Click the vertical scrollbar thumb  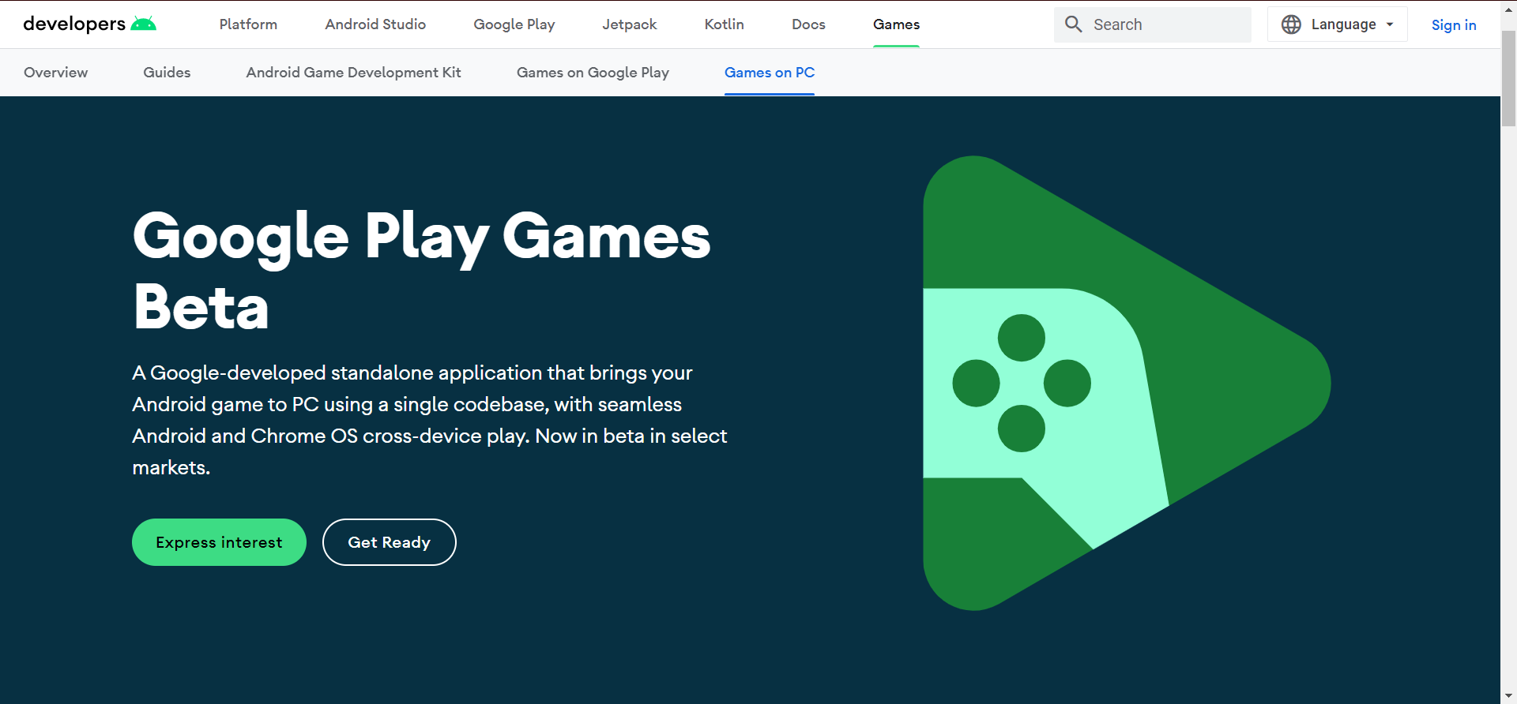coord(1508,79)
